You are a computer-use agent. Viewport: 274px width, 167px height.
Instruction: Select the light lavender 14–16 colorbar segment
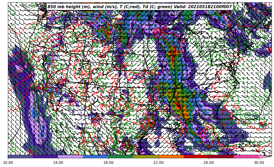pyautogui.click(x=71, y=156)
